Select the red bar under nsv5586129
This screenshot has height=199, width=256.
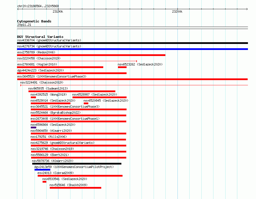[79, 158]
